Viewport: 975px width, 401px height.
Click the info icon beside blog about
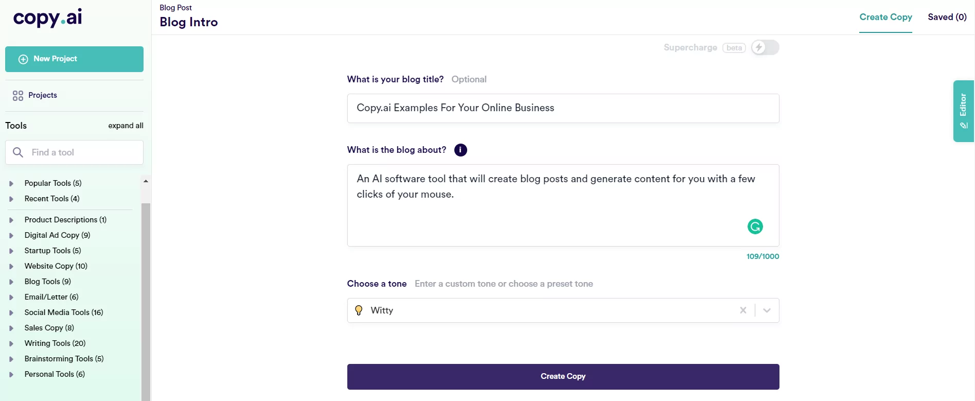click(460, 150)
